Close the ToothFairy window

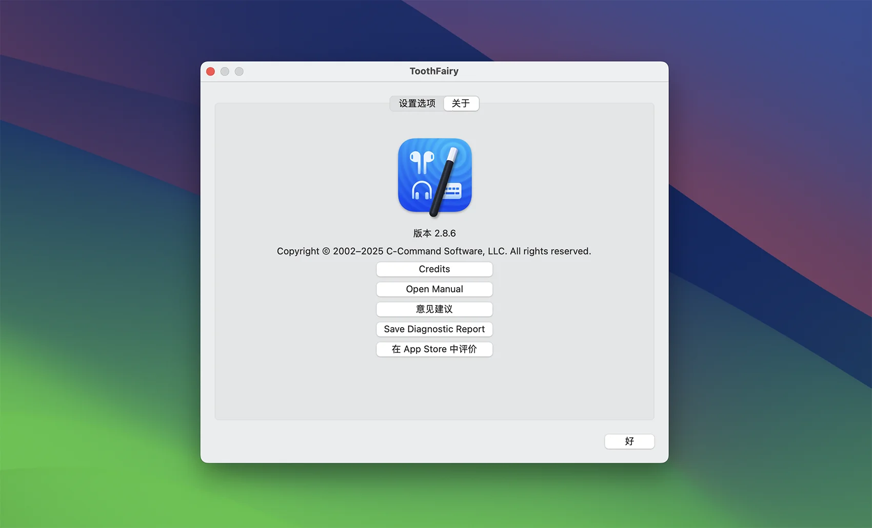(210, 72)
